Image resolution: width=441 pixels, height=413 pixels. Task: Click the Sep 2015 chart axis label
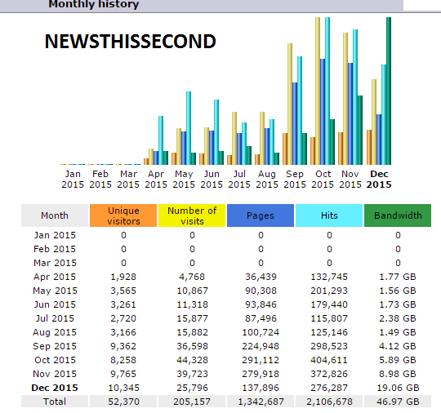tap(295, 180)
